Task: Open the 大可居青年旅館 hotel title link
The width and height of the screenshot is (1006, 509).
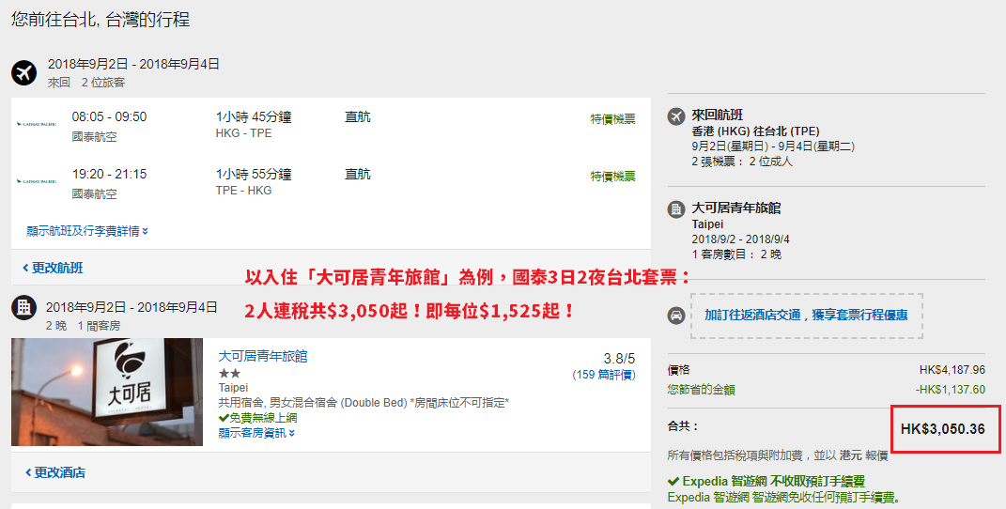Action: (263, 356)
